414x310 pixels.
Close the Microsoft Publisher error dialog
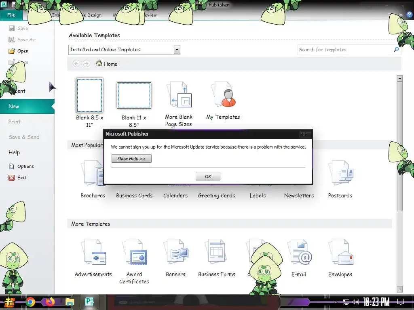point(304,134)
